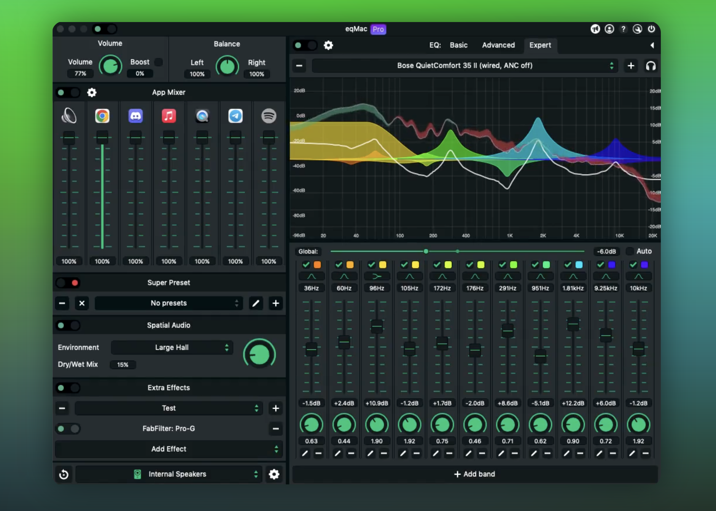Edit the Super Preset with pencil icon
The width and height of the screenshot is (716, 511).
click(x=256, y=303)
